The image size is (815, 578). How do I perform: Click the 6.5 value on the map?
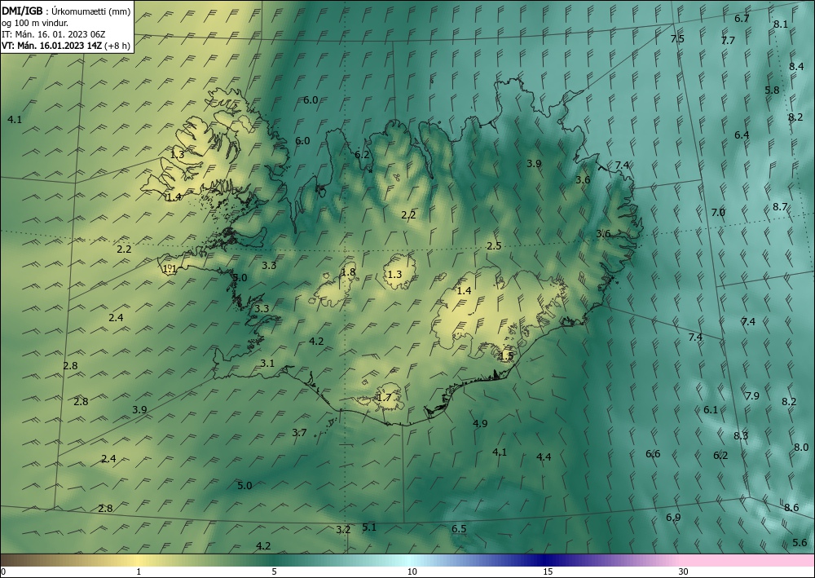tap(459, 528)
